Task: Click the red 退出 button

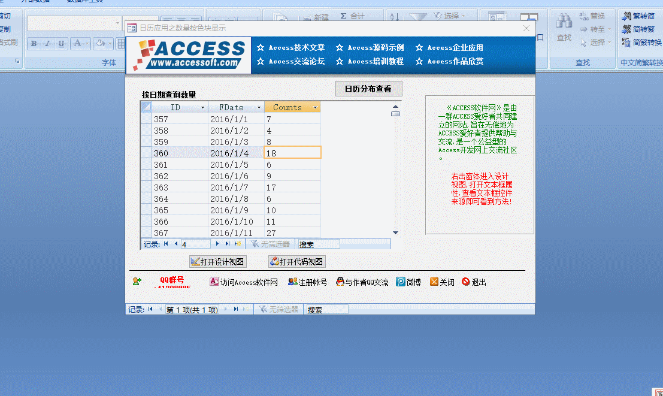Action: pyautogui.click(x=474, y=282)
